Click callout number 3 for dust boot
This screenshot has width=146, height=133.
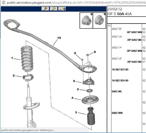(76, 112)
